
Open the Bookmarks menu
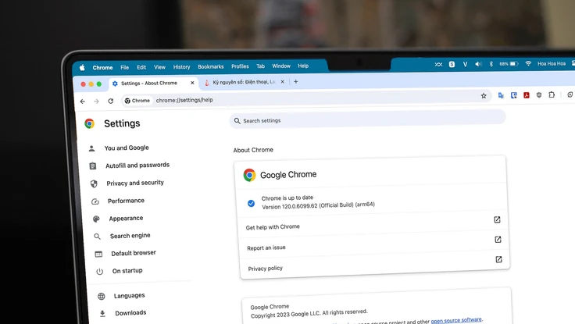coord(210,66)
